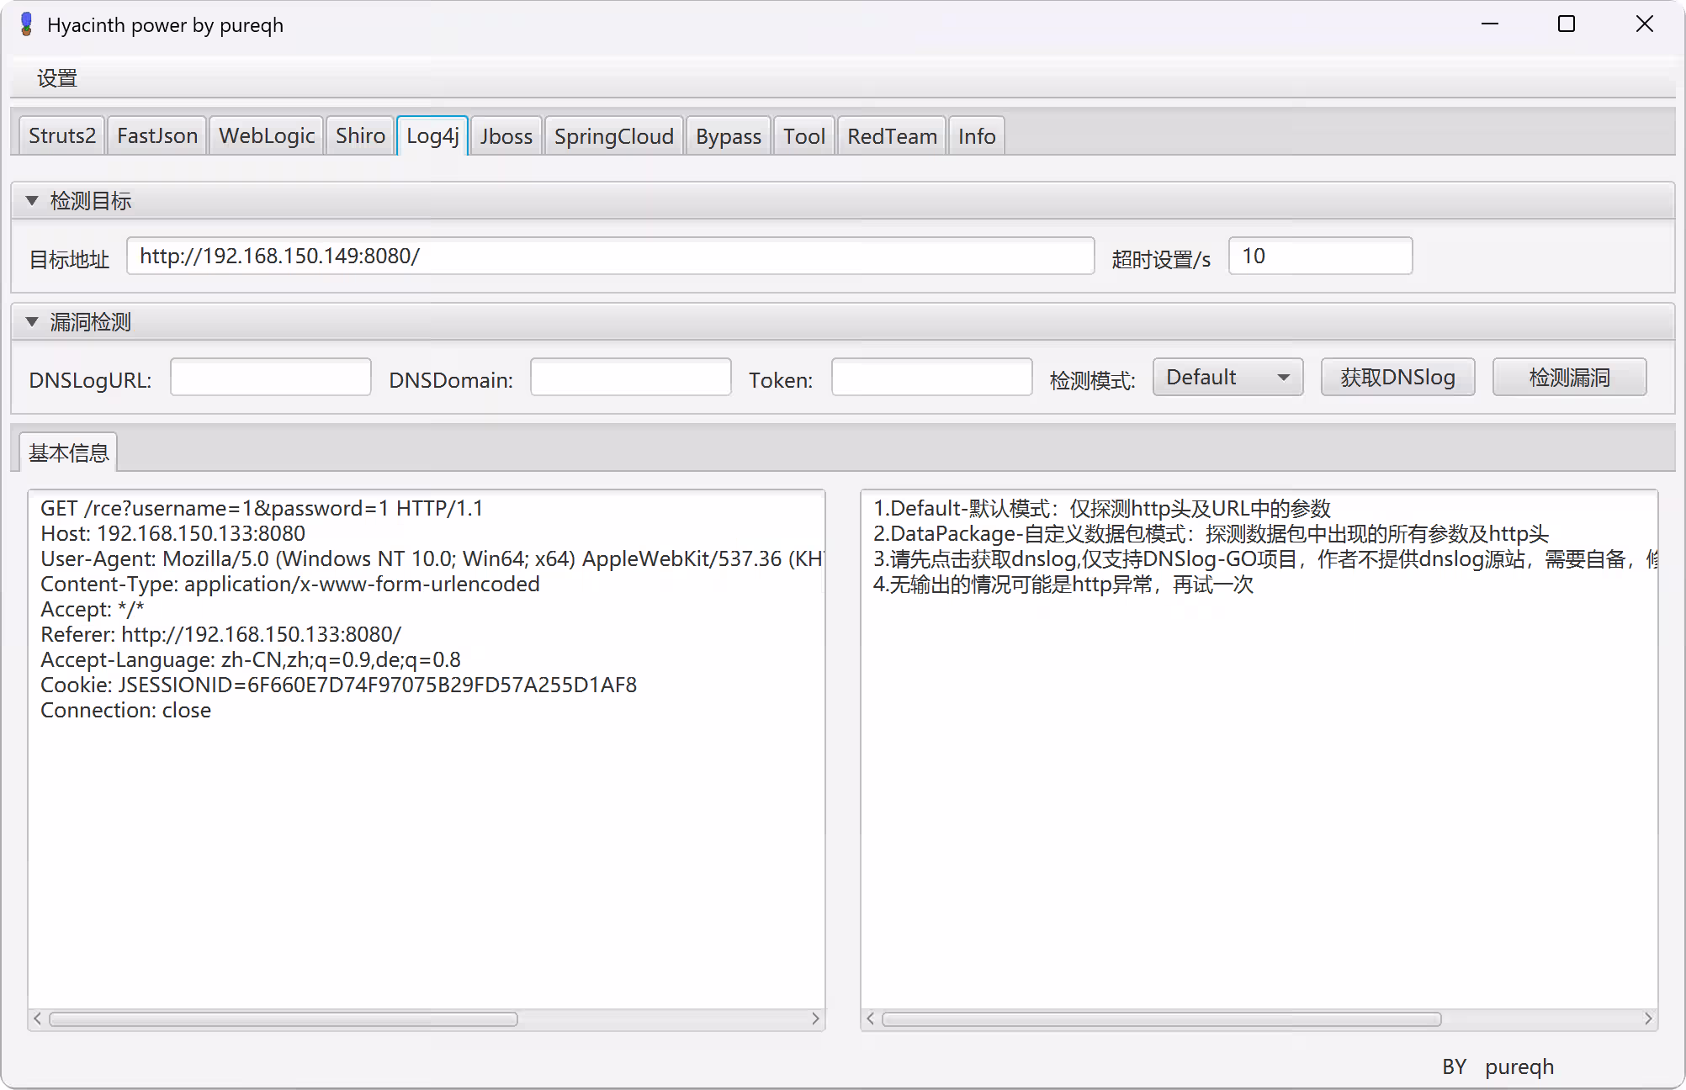1686x1090 pixels.
Task: Open the Info tab
Action: (976, 135)
